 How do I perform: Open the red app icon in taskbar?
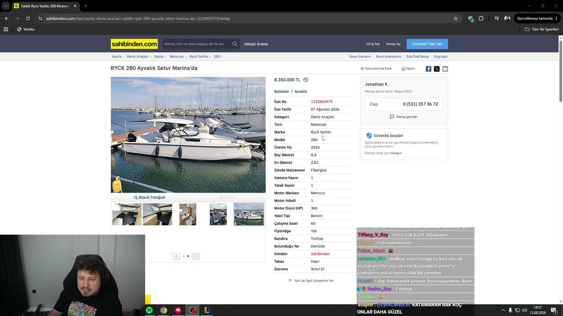click(178, 310)
